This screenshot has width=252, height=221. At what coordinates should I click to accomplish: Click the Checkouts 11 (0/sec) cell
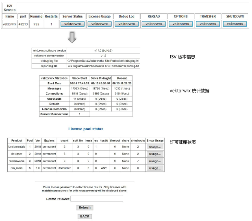[x=80, y=99]
